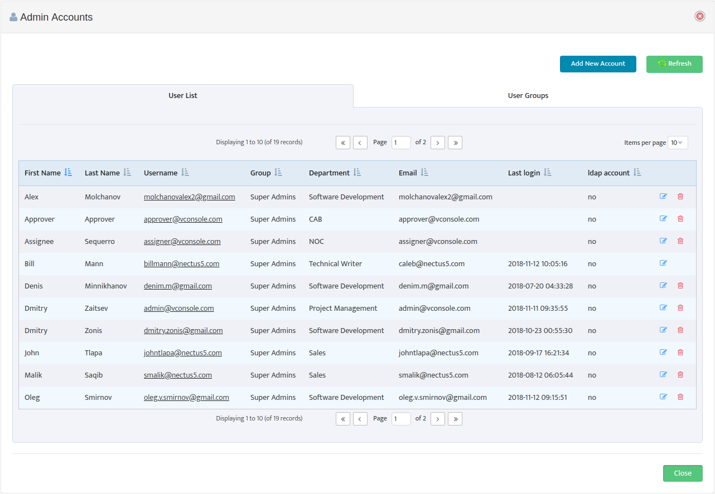This screenshot has width=715, height=494.
Task: Go to previous page in bottom pagination
Action: 360,419
